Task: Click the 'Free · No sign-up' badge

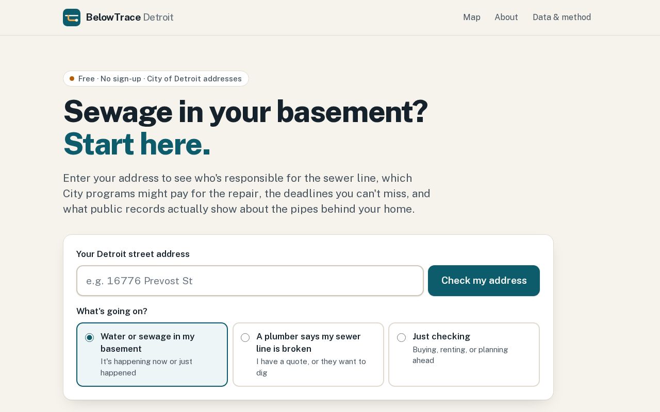Action: [x=156, y=79]
